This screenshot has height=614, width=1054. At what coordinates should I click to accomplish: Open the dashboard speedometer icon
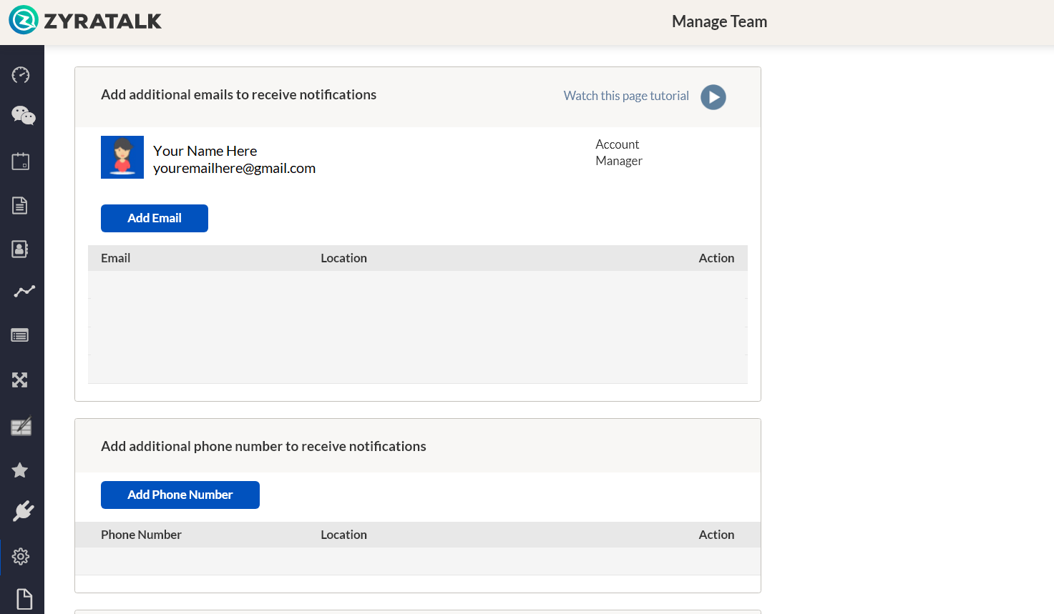click(x=21, y=75)
